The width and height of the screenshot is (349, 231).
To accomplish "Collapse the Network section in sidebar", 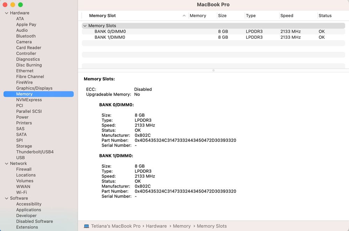I will 6,164.
